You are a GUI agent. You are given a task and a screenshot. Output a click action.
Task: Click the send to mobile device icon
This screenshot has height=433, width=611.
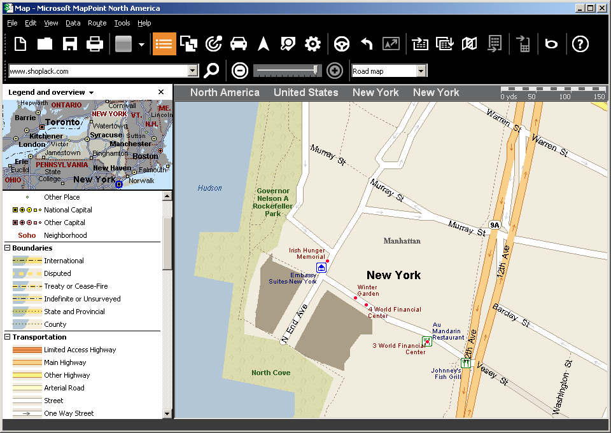tap(523, 44)
